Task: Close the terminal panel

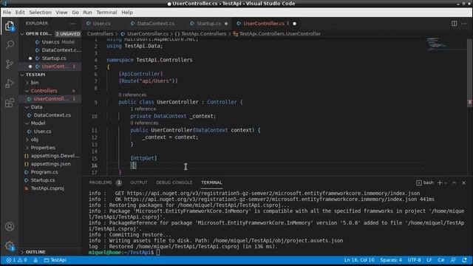Action: 463,183
